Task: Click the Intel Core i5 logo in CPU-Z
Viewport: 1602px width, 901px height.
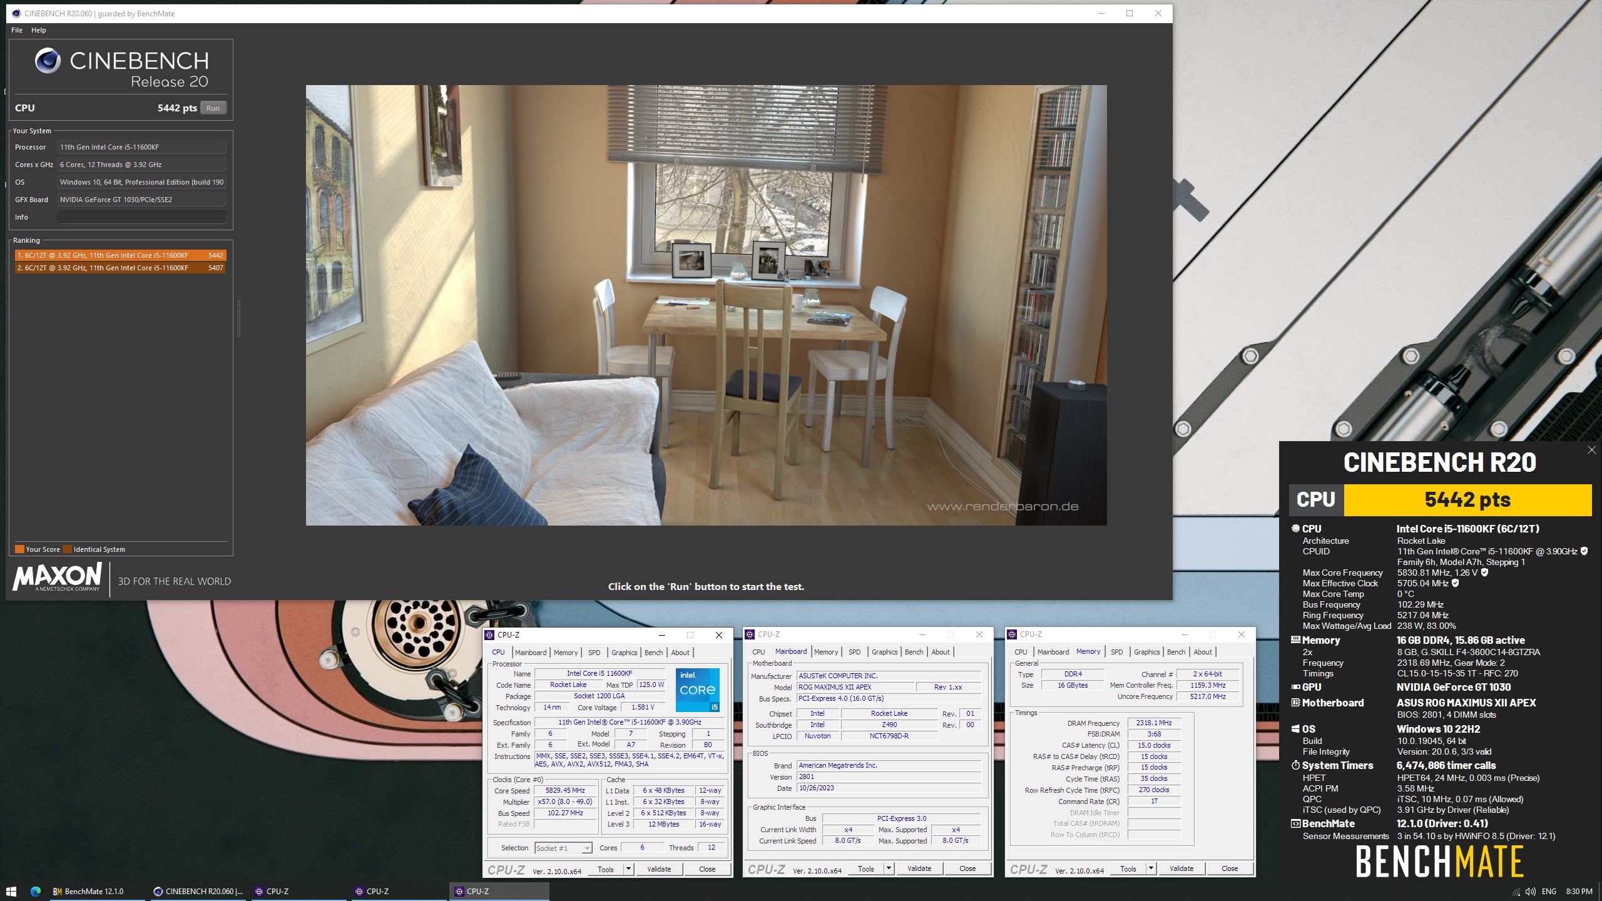Action: pos(698,690)
